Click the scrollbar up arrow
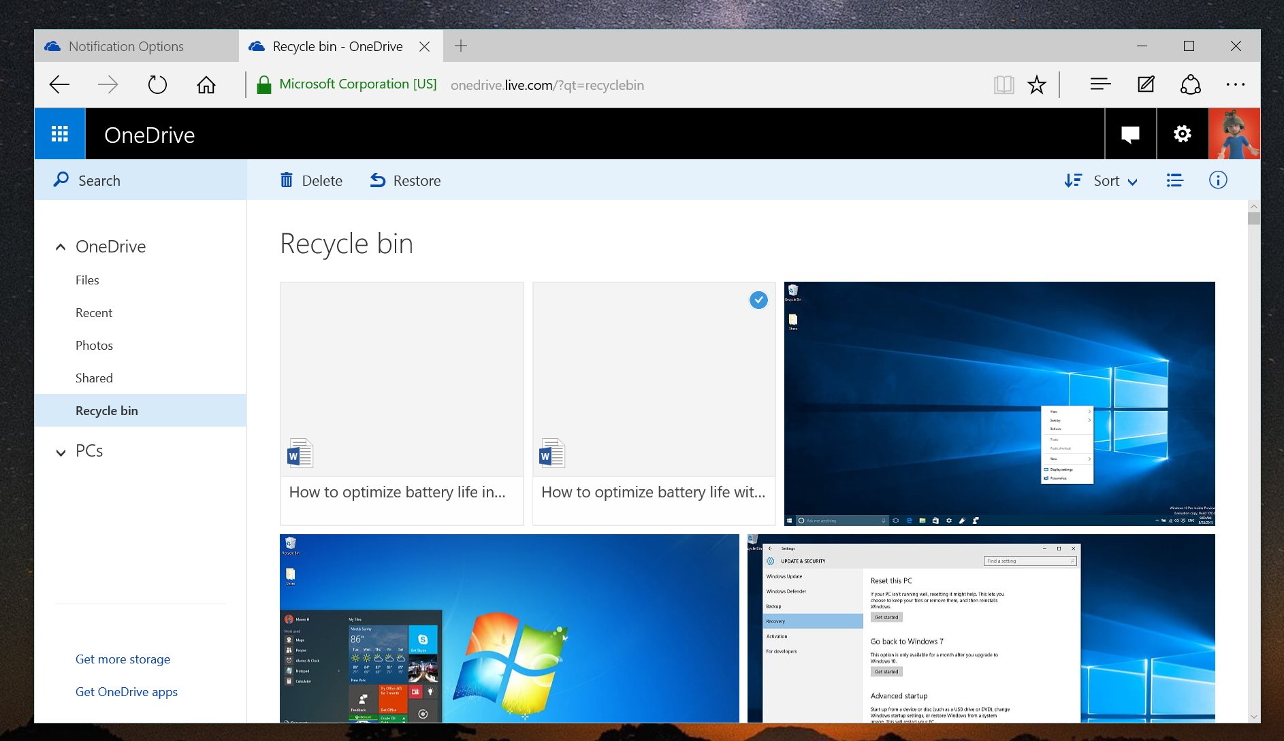 pos(1253,206)
